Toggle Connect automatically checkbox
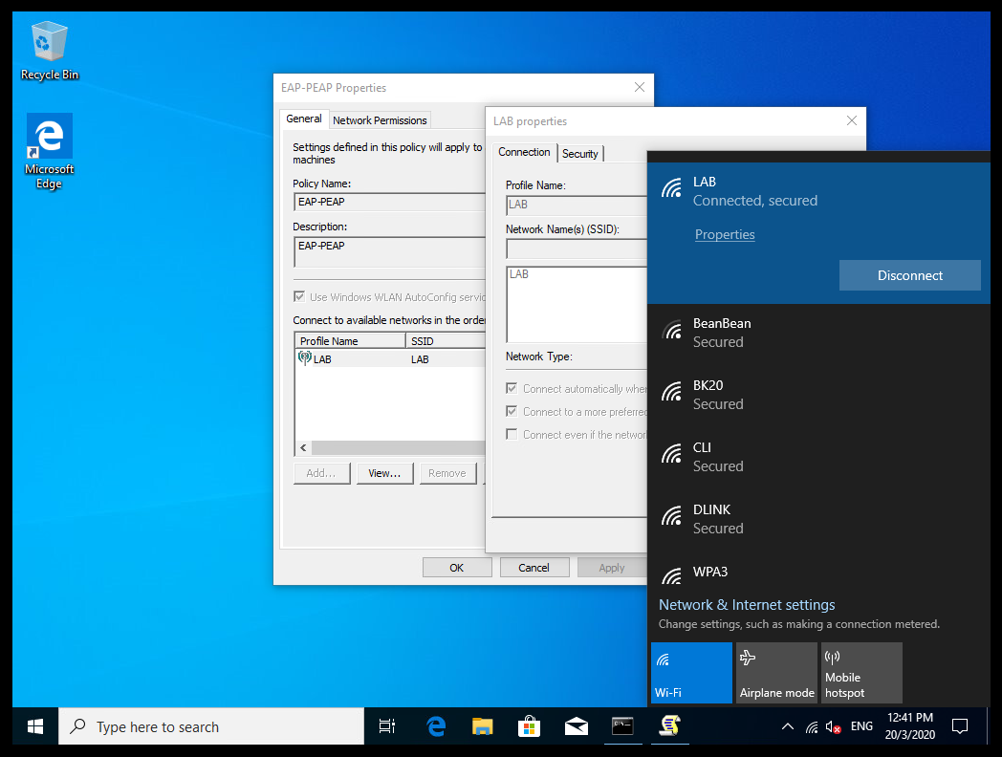The width and height of the screenshot is (1002, 757). coord(512,388)
